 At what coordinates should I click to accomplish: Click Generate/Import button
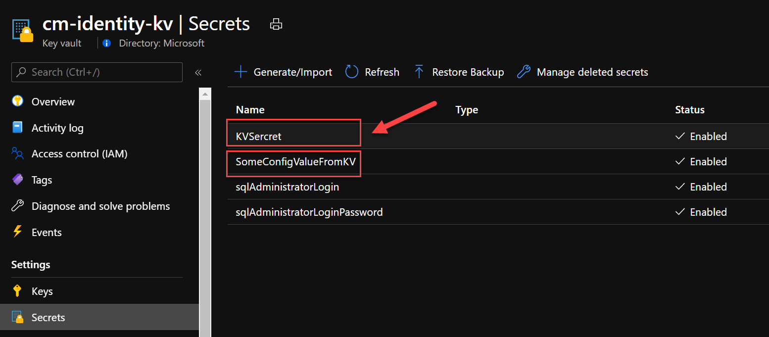point(283,72)
